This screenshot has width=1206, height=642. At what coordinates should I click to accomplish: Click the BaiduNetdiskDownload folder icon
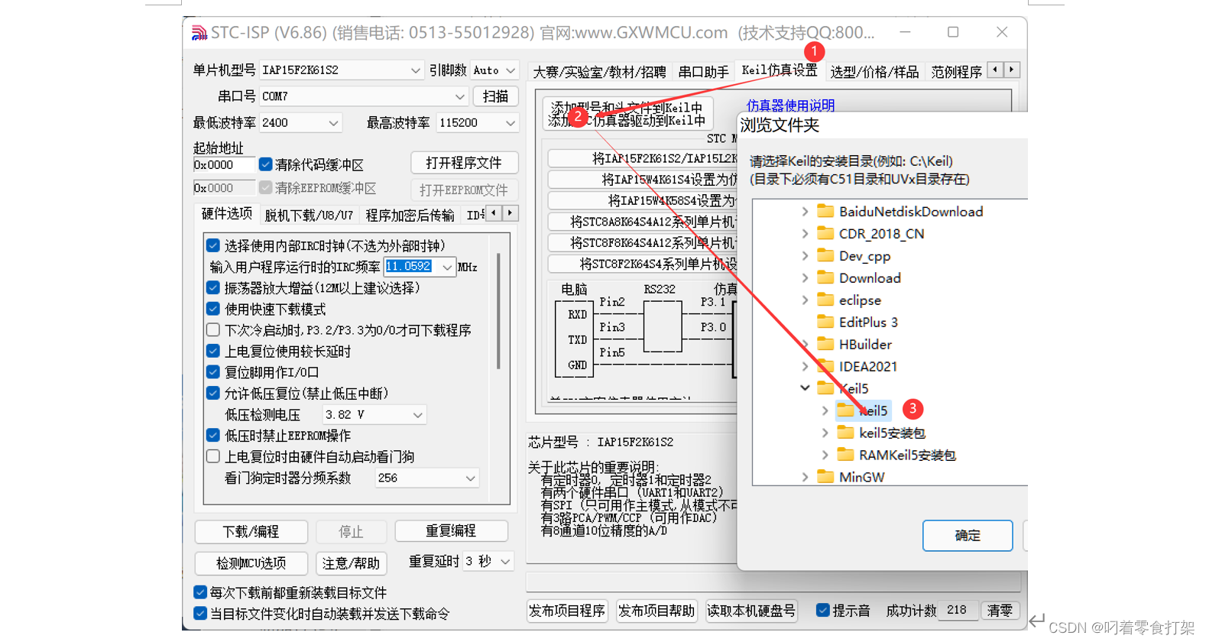[x=825, y=211]
